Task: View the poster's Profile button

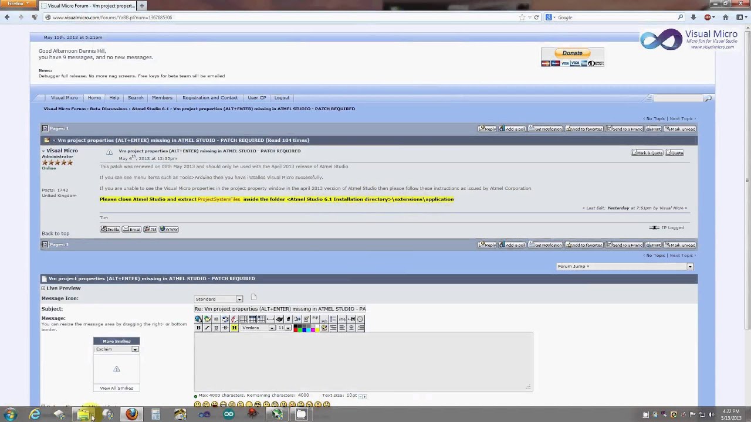Action: coord(110,229)
